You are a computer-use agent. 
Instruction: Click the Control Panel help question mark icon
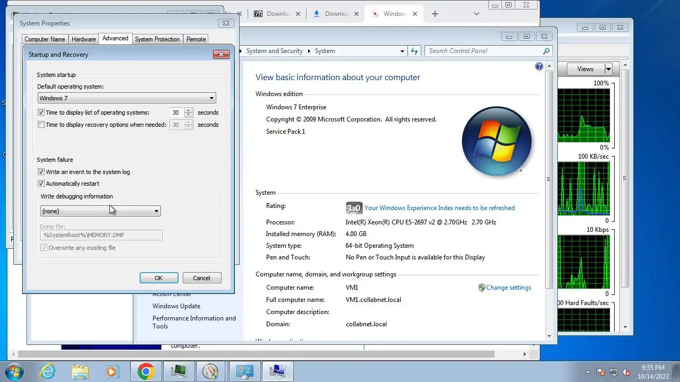tap(539, 66)
